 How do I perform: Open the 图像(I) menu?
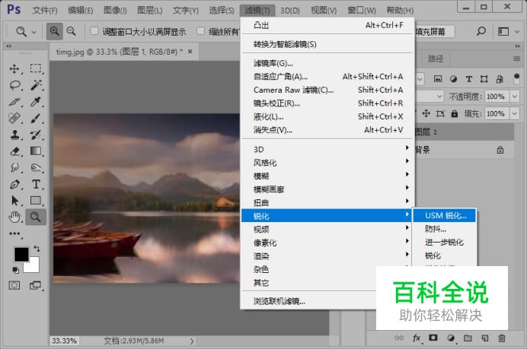[x=115, y=11]
